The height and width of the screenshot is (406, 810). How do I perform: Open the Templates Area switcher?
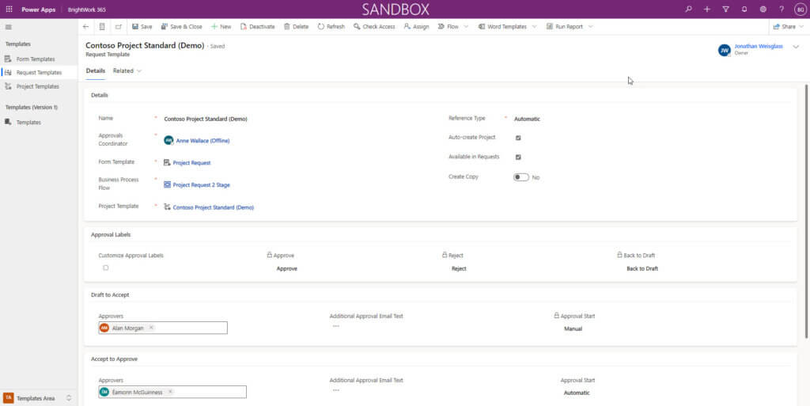(38, 398)
